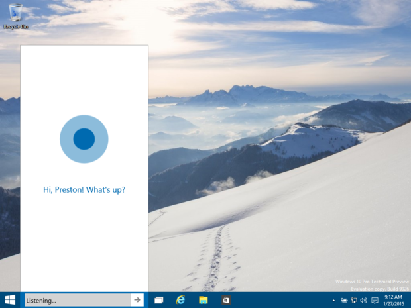Open the network status tray icon

click(354, 301)
